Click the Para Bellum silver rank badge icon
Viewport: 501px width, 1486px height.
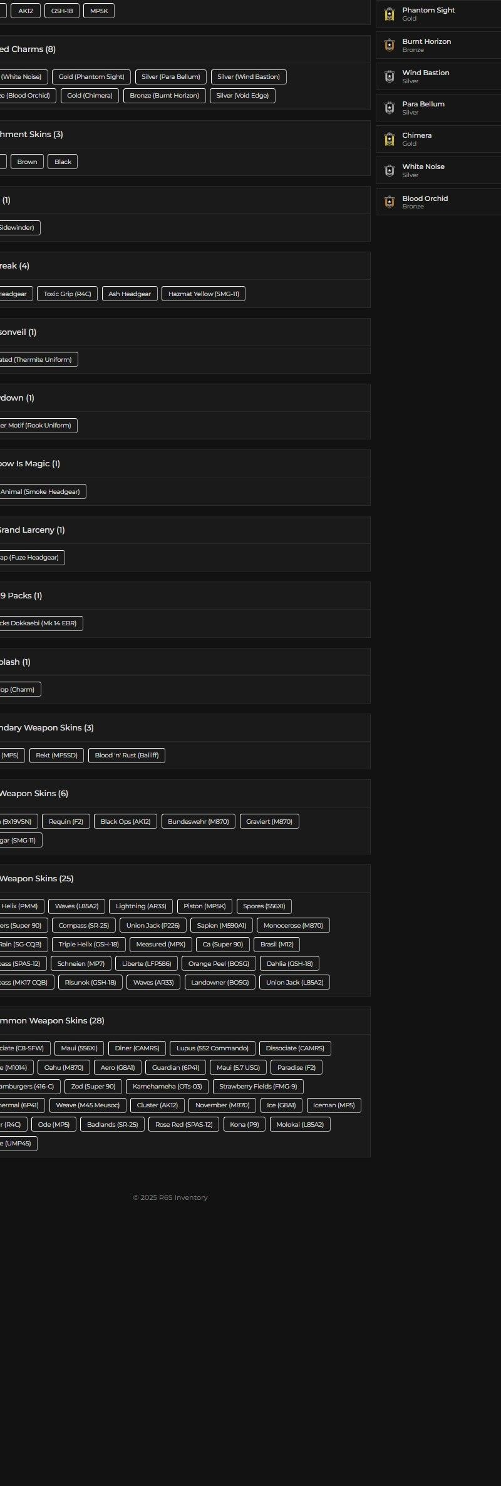coord(390,108)
